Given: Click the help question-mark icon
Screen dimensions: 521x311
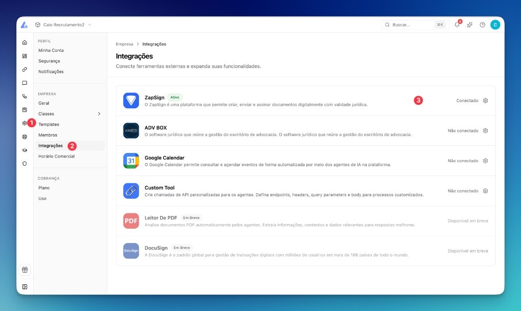Looking at the screenshot, I should (x=482, y=24).
